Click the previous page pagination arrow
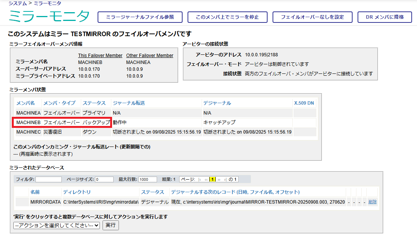This screenshot has height=239, width=417. 206,179
